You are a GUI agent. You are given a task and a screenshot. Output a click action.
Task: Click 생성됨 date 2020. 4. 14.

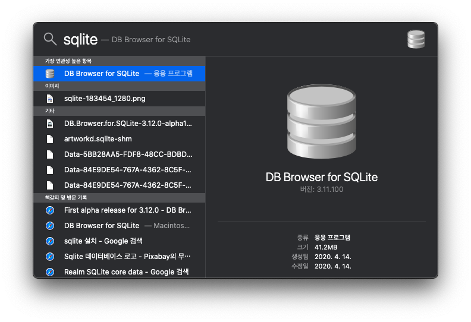tap(333, 257)
